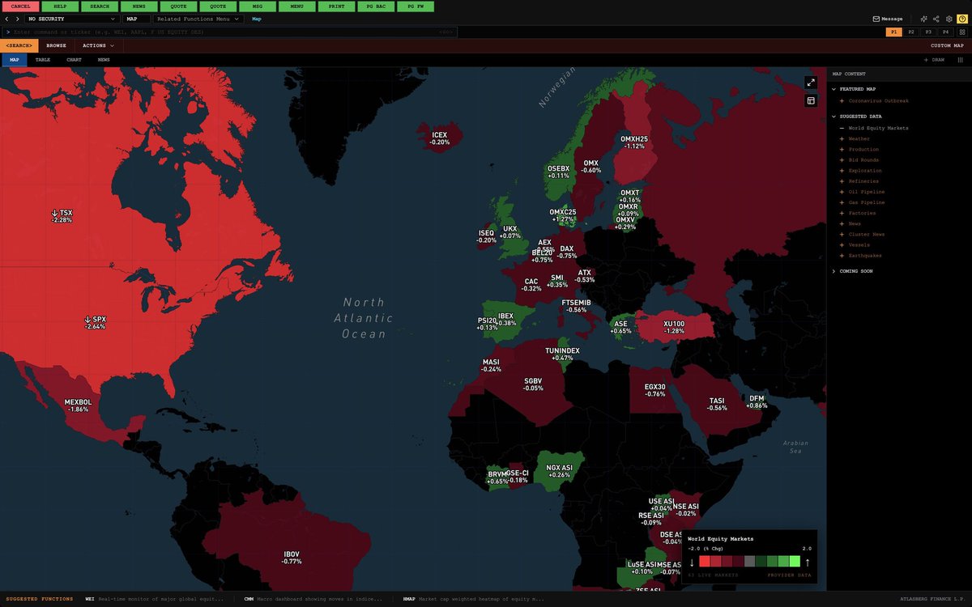The width and height of the screenshot is (972, 607).
Task: Switch to the TABLE tab
Action: pos(43,60)
